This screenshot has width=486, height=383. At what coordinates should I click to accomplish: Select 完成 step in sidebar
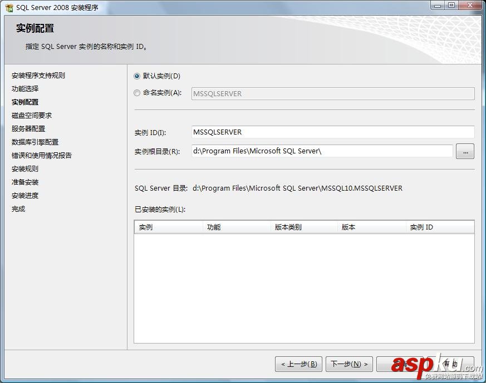click(x=18, y=209)
